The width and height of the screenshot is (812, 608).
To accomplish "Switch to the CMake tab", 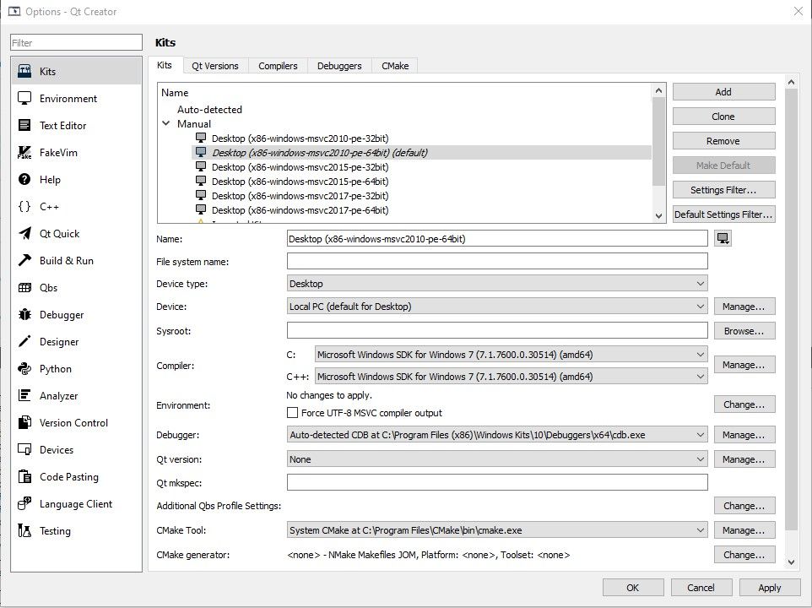I will 395,66.
